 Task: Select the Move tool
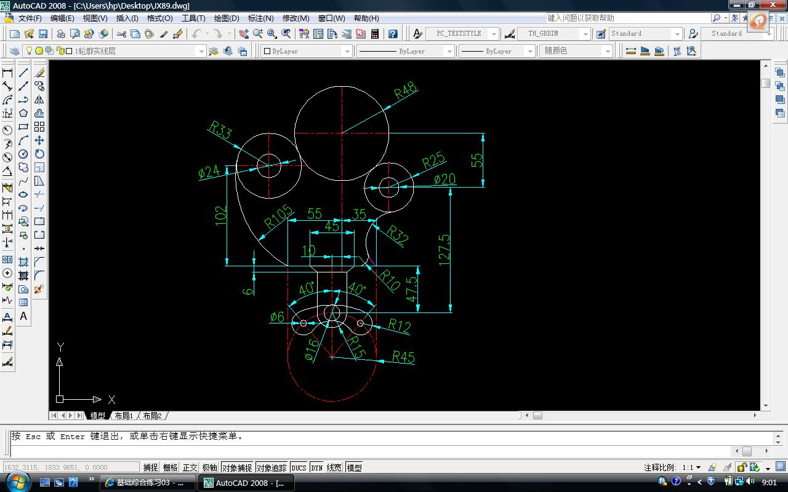point(39,140)
